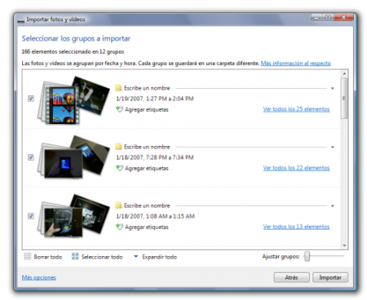Screen dimensions: 367x300
Task: Click the Atrás button
Action: [x=291, y=277]
